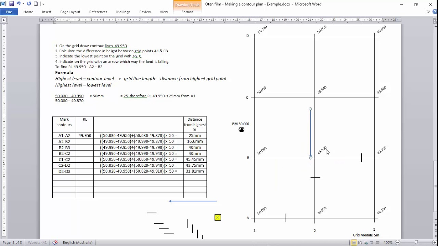438x246 pixels.
Task: Open the File tab
Action: [9, 12]
